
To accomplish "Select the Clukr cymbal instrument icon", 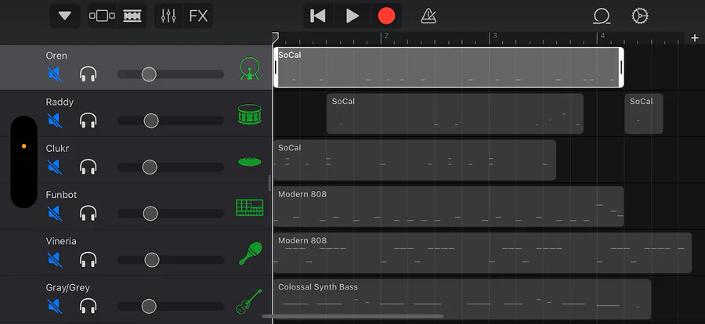I will 250,162.
